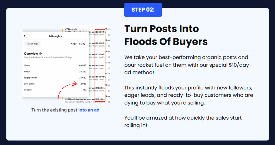Open the JVZoo.com sender name
275x145 pixels.
coord(71,29)
